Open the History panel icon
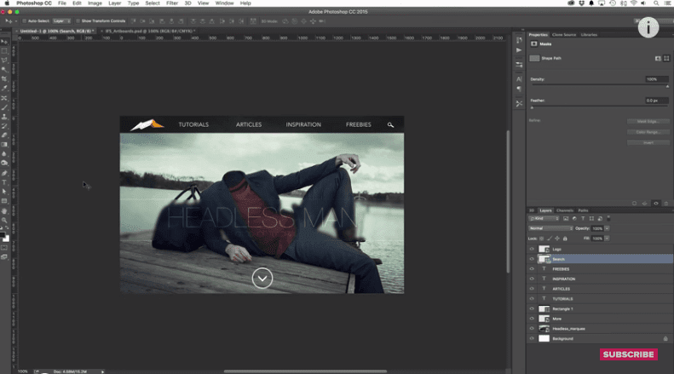This screenshot has height=374, width=674. click(519, 40)
